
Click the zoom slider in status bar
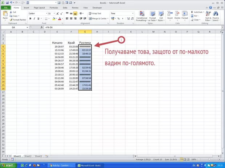point(209,159)
